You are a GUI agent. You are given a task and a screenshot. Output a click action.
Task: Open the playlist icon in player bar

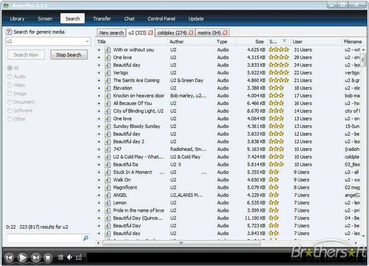[60, 258]
